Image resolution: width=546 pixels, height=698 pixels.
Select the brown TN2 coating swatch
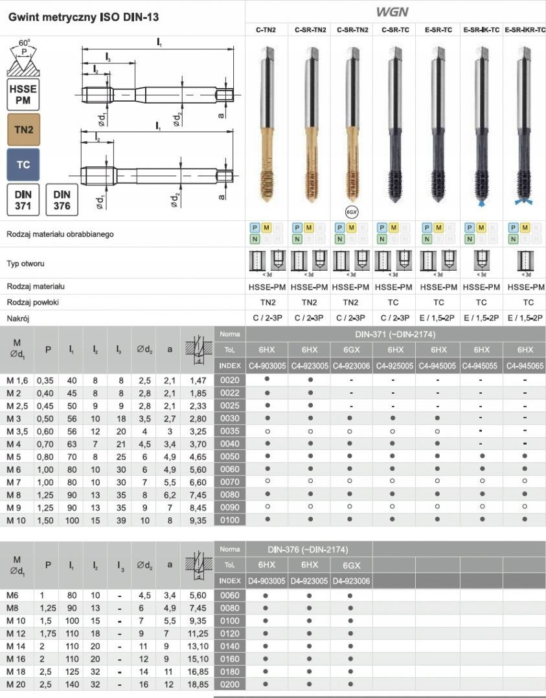pos(23,129)
